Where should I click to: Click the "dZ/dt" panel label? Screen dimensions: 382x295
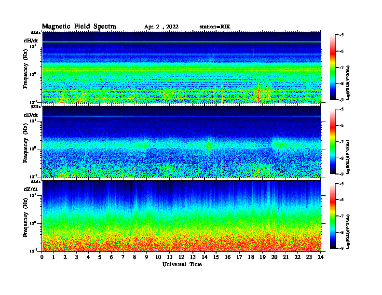pyautogui.click(x=31, y=189)
